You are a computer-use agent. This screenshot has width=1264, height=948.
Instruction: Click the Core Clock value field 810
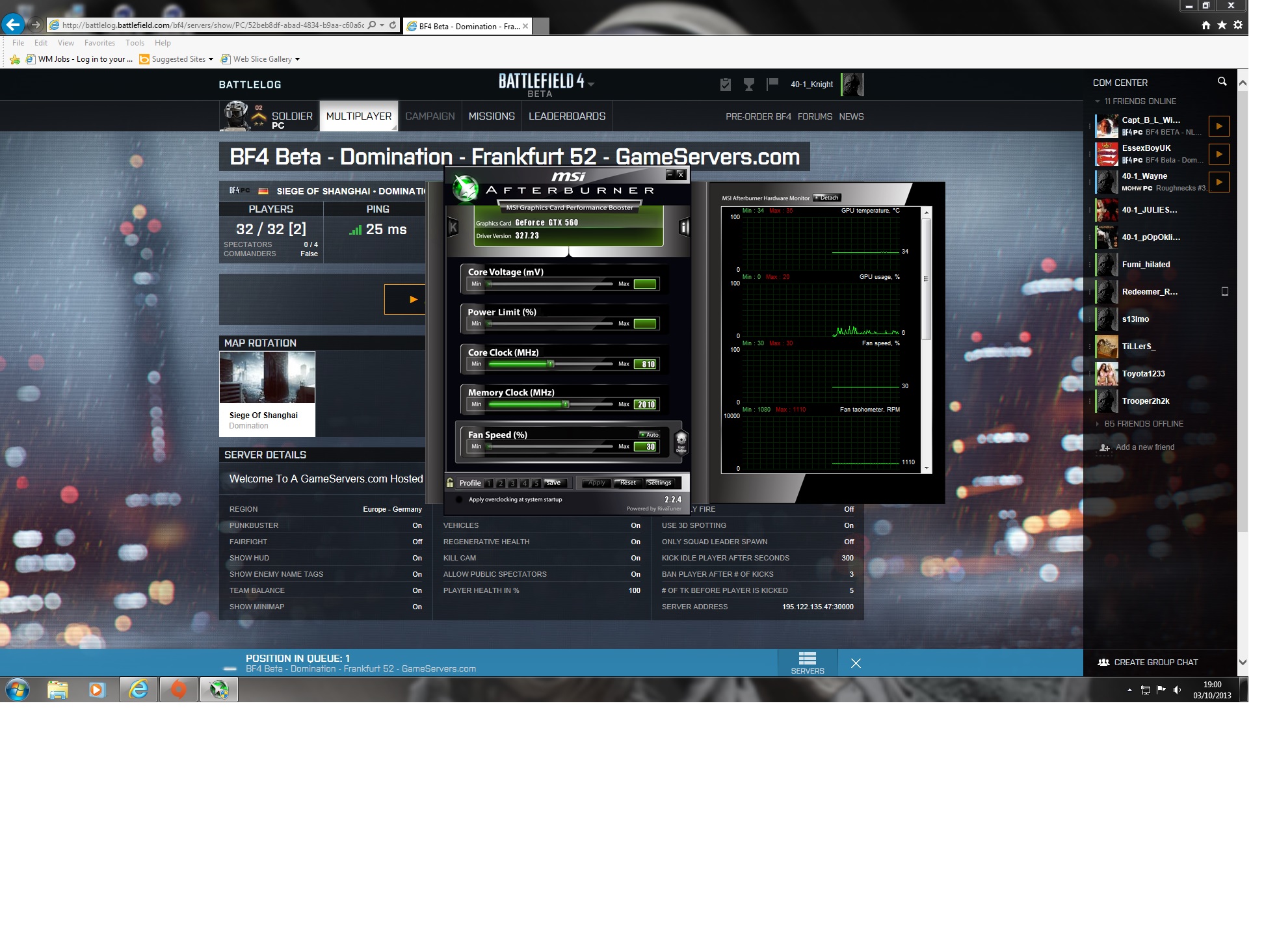(x=646, y=364)
